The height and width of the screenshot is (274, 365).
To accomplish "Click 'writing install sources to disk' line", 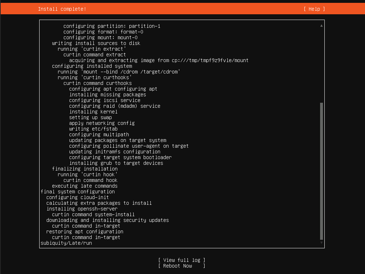I will pos(96,43).
